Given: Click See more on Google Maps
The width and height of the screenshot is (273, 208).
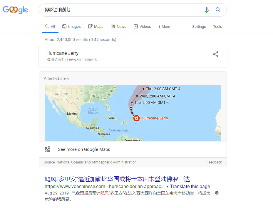Looking at the screenshot, I should pyautogui.click(x=84, y=149).
